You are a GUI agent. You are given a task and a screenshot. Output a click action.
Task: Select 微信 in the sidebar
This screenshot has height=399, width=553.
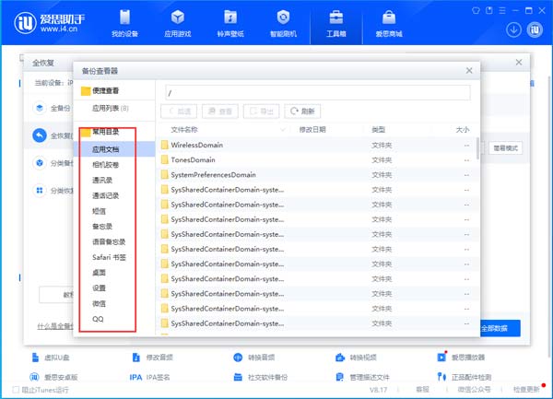coord(99,303)
